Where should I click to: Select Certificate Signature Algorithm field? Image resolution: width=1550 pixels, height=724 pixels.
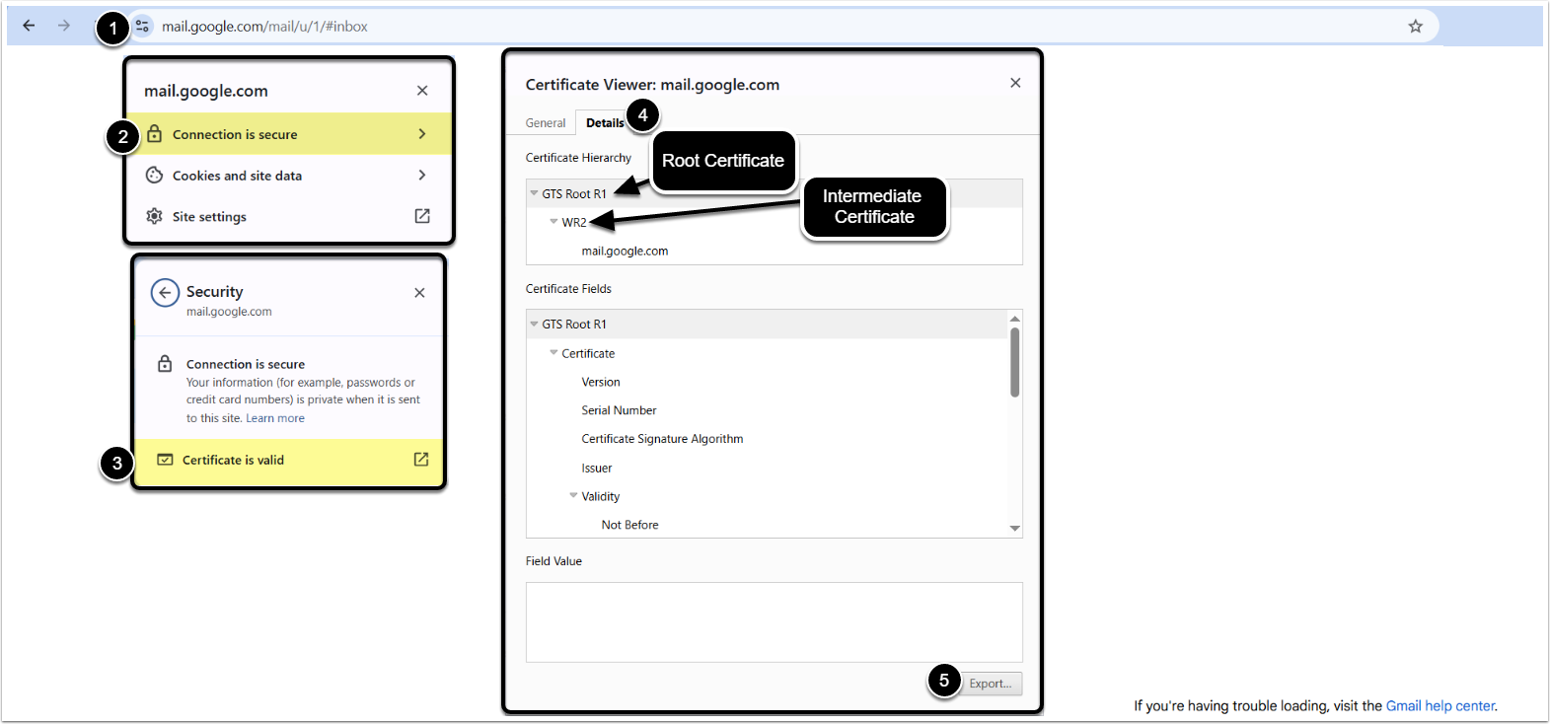(767, 439)
